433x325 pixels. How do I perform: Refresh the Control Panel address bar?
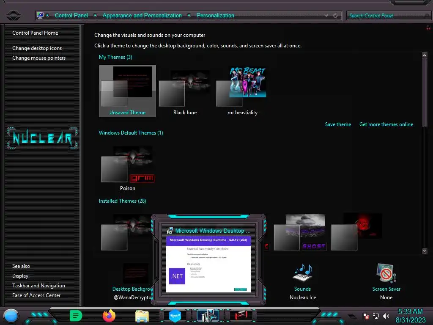click(x=335, y=16)
